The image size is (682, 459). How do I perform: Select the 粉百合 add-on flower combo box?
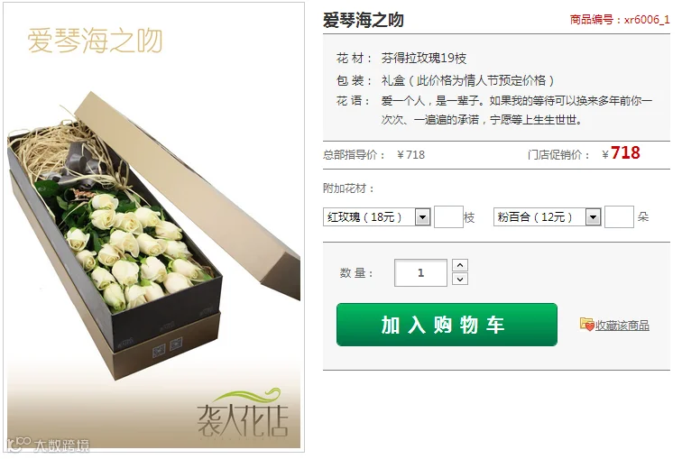click(548, 217)
